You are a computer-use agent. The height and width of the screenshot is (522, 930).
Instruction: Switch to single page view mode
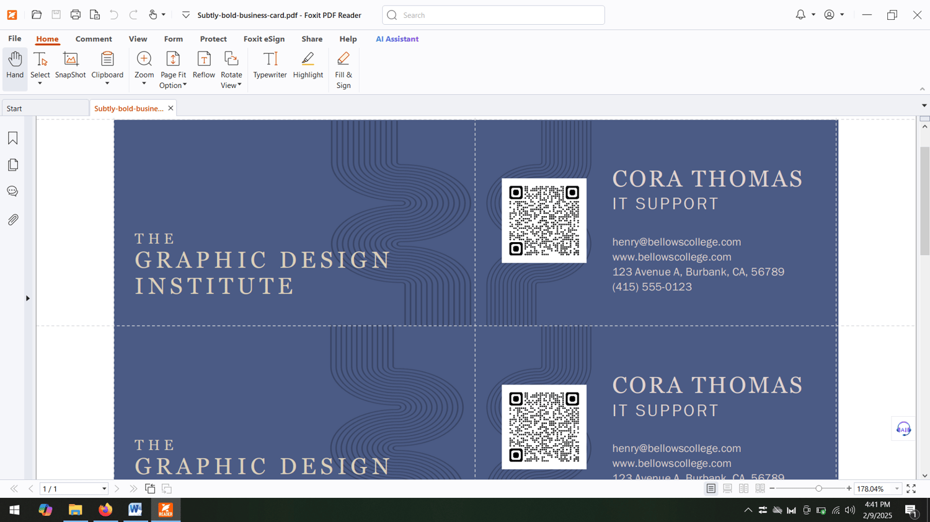click(x=711, y=489)
